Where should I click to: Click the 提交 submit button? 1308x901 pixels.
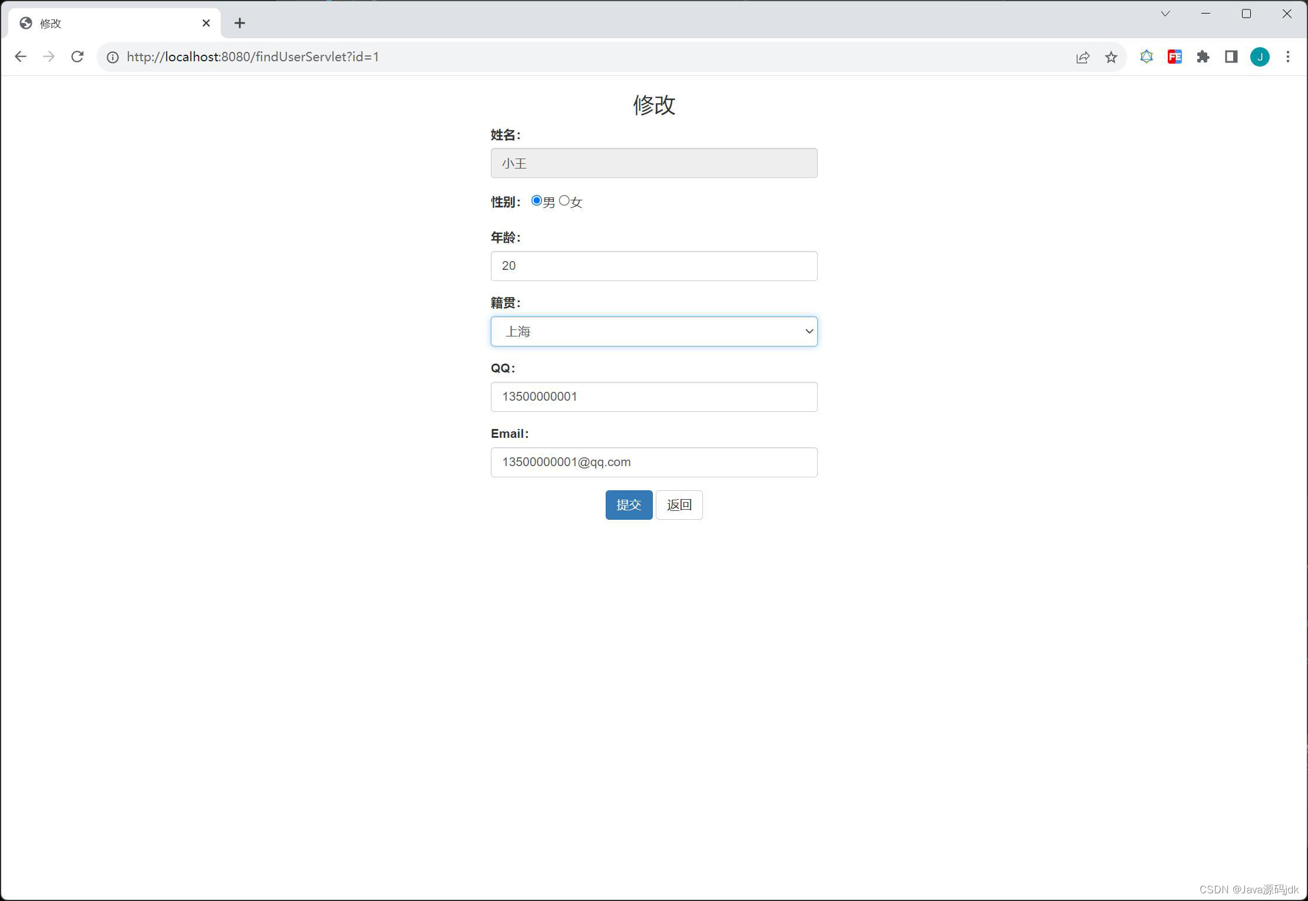click(x=629, y=505)
